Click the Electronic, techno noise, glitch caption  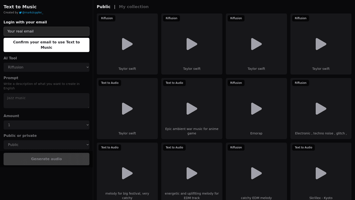(321, 134)
